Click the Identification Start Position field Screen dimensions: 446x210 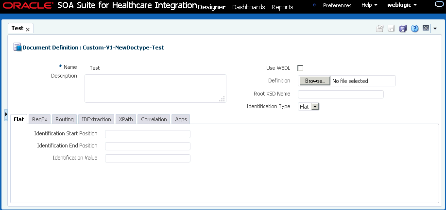pos(148,134)
